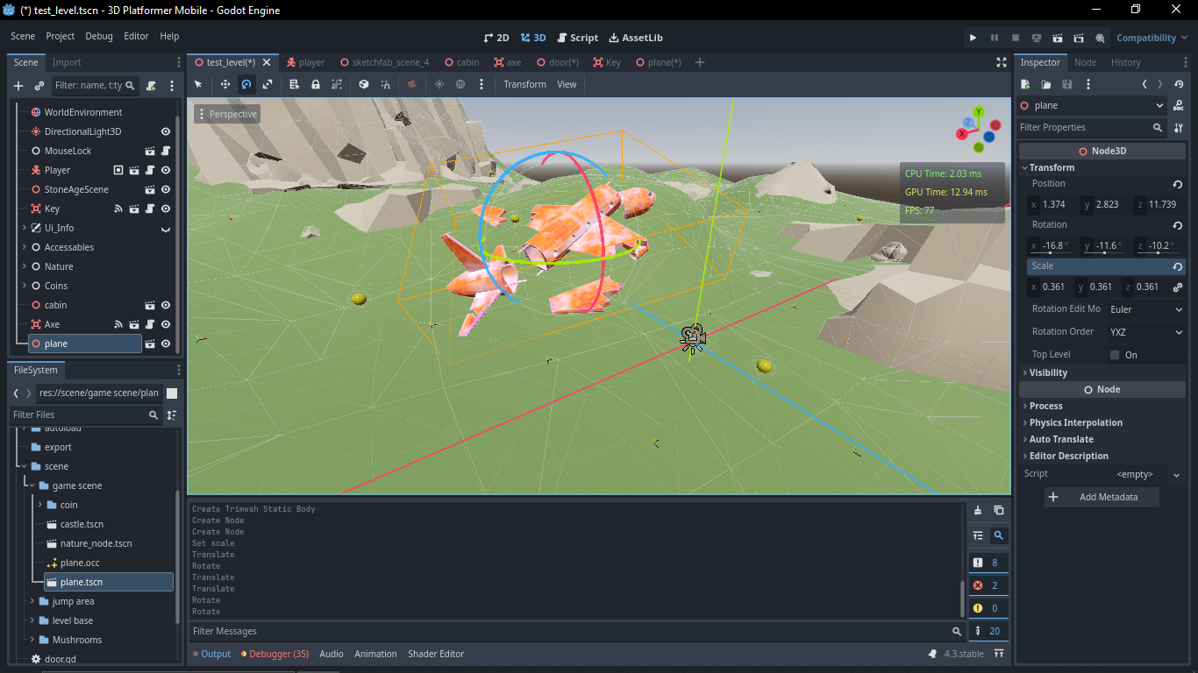Click the Select mode arrow tool
Viewport: 1198px width, 673px height.
click(x=198, y=84)
